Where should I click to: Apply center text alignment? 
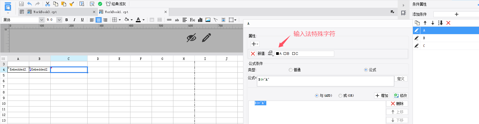click(x=98, y=20)
